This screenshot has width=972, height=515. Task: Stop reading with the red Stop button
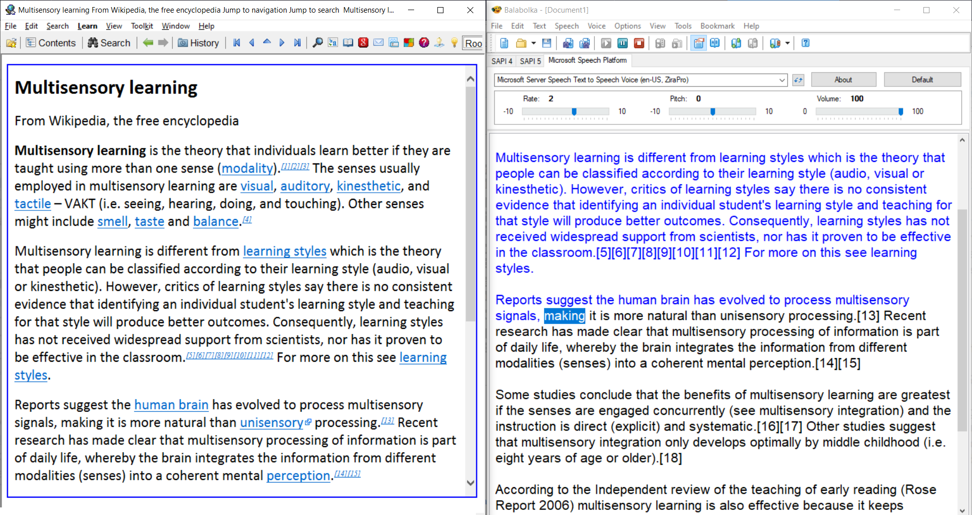(x=639, y=43)
